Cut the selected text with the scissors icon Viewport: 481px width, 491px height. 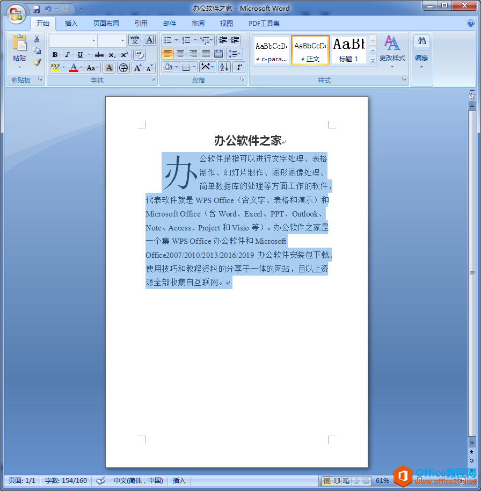pyautogui.click(x=37, y=39)
